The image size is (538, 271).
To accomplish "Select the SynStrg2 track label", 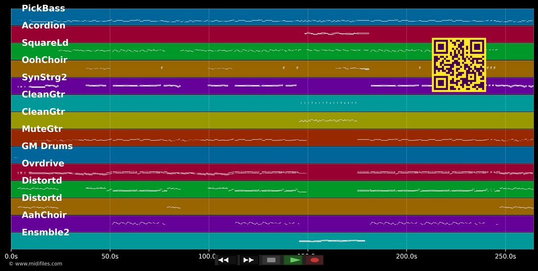I will [x=44, y=78].
